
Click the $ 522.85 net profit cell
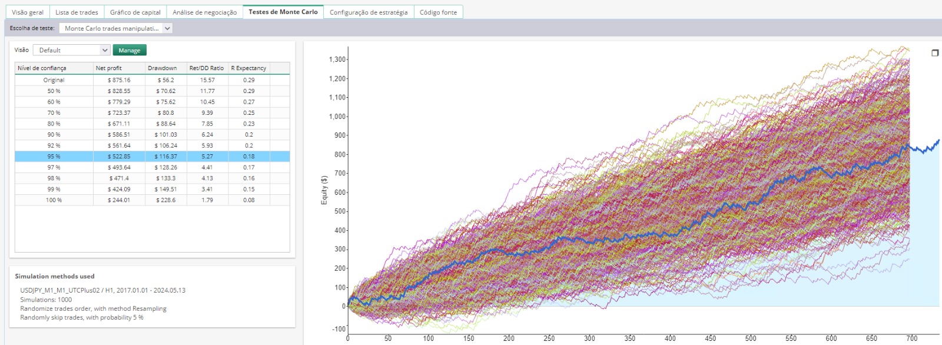[119, 157]
